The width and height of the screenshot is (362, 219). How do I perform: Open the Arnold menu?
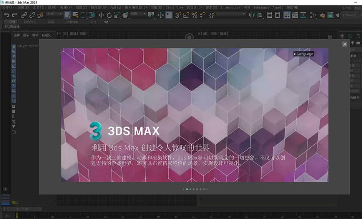click(278, 7)
